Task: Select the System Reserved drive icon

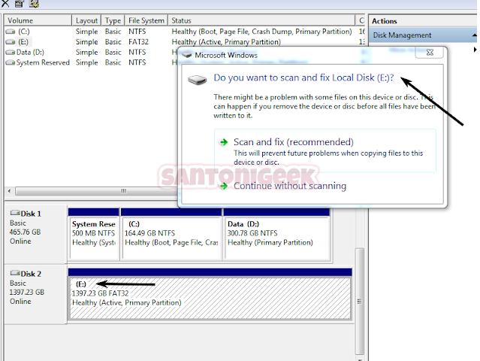Action: pyautogui.click(x=11, y=63)
